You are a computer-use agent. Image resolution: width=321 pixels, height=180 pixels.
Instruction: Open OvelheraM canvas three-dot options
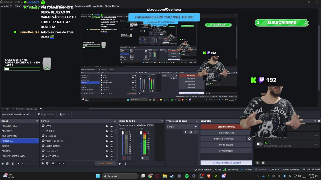coord(316,144)
